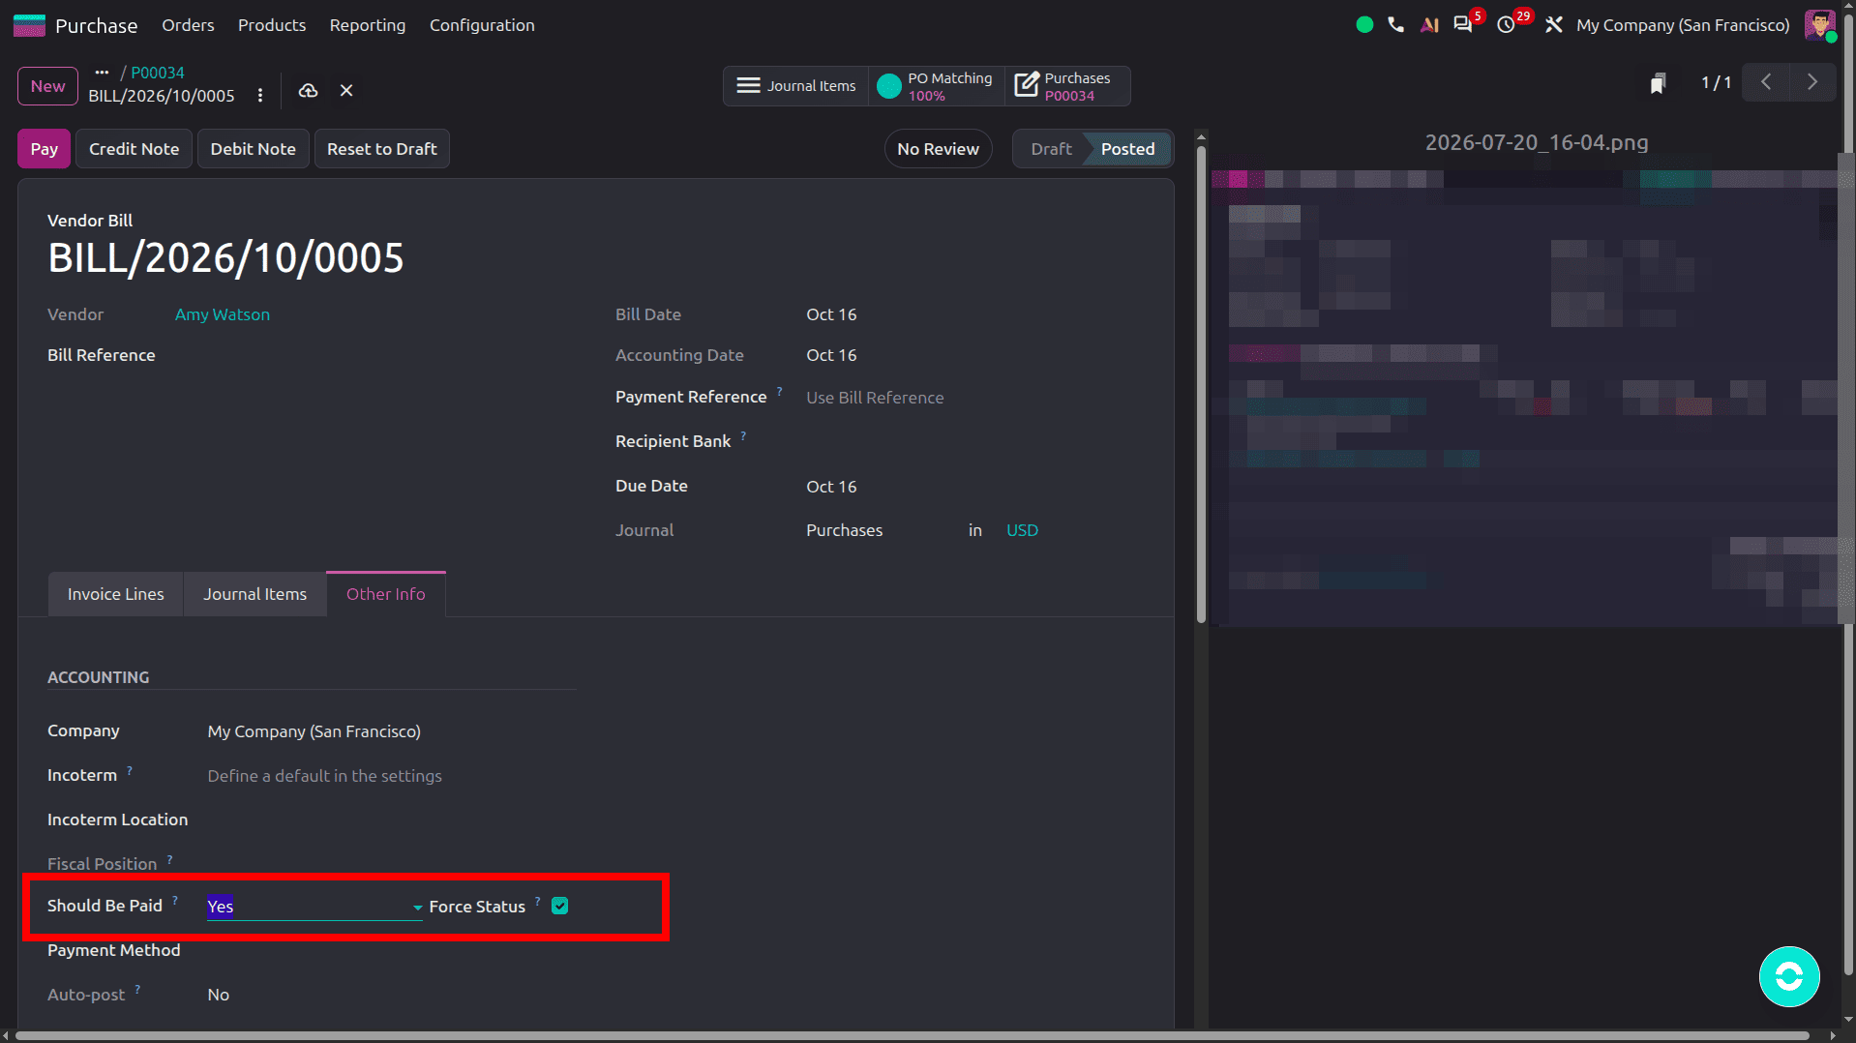Toggle the Force Status checkbox

(x=559, y=906)
